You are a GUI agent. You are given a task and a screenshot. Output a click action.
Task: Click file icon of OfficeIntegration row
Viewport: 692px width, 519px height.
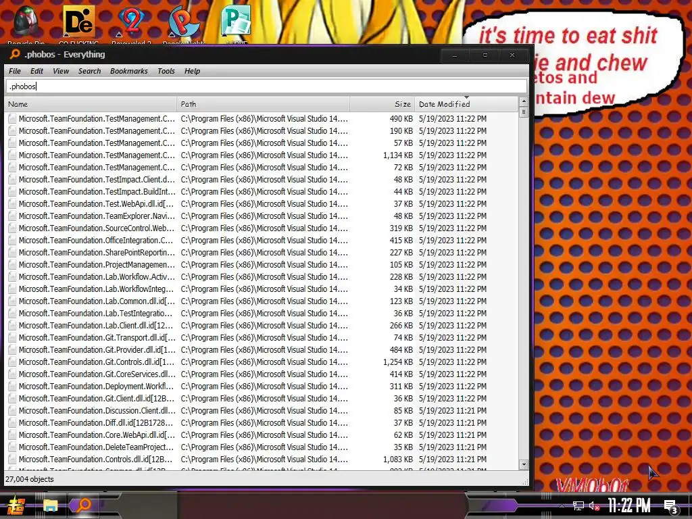(12, 240)
